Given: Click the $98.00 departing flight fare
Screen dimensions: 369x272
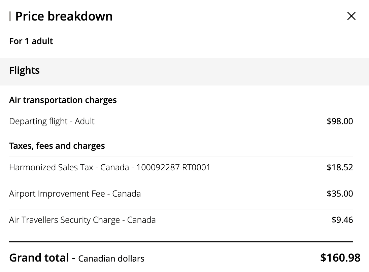Looking at the screenshot, I should point(340,121).
